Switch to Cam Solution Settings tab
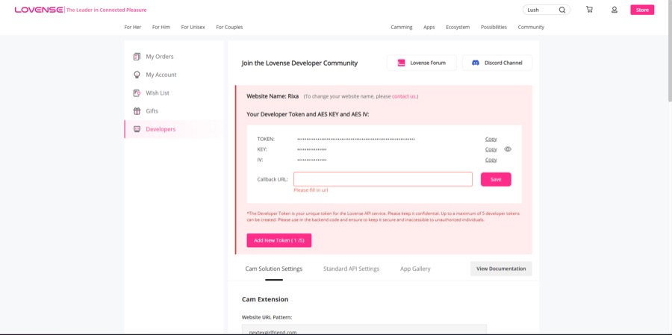The image size is (672, 335). coord(274,269)
